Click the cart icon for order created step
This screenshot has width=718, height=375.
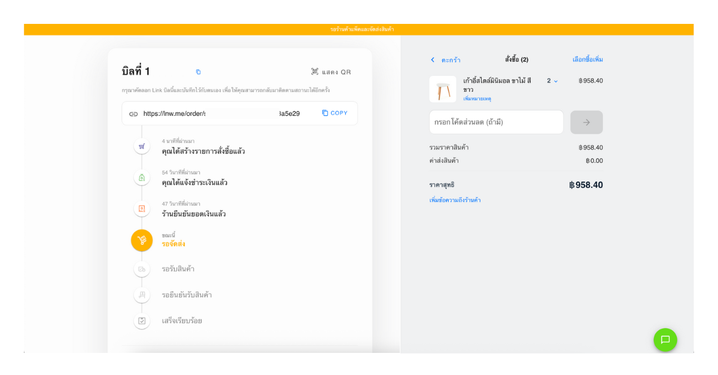(x=142, y=146)
